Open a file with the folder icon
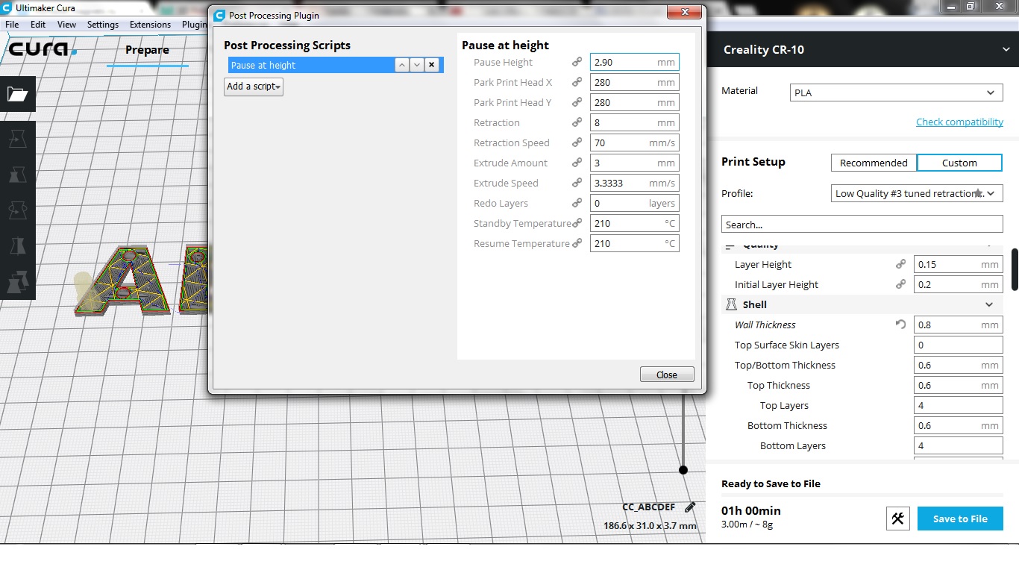The height and width of the screenshot is (570, 1019). [17, 94]
